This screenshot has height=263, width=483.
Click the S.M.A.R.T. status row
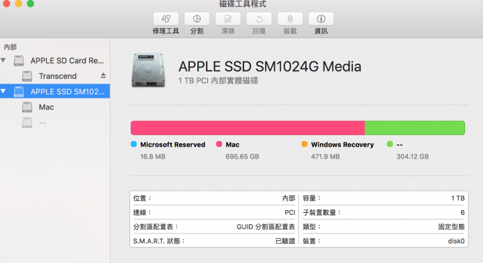point(214,241)
